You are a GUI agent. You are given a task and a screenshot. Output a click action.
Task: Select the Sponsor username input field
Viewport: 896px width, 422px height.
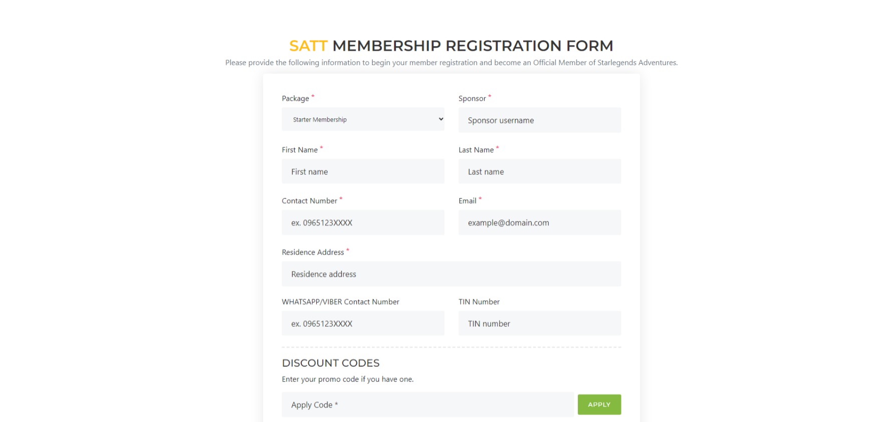[x=540, y=120]
